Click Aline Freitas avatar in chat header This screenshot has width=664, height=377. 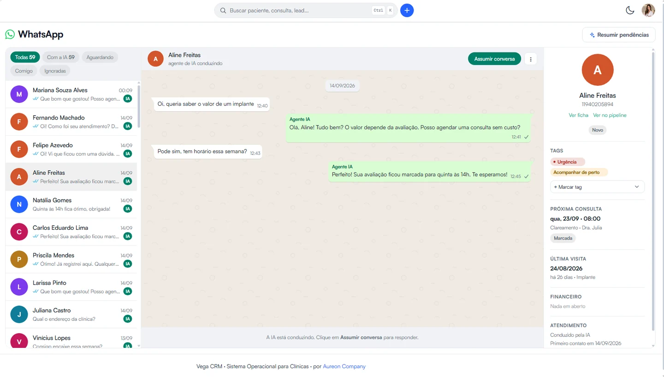[155, 59]
